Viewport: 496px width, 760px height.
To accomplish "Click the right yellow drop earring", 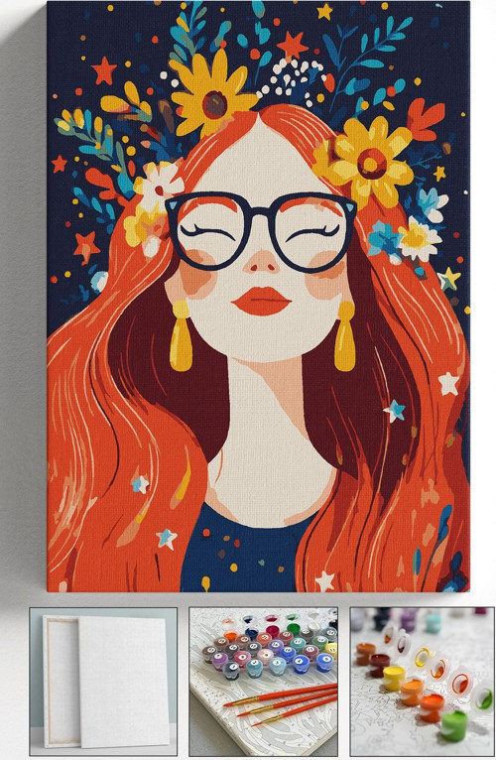I will 345,336.
